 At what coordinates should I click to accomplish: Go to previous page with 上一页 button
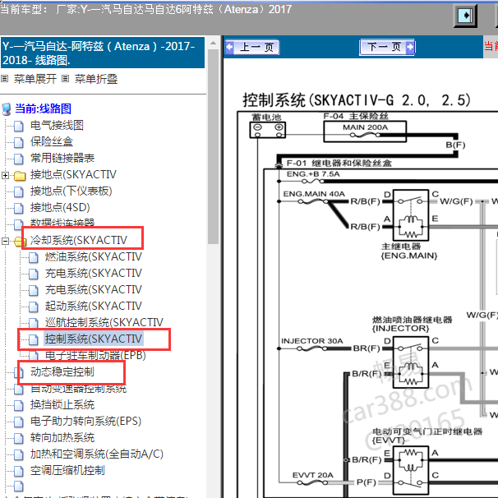tap(252, 48)
